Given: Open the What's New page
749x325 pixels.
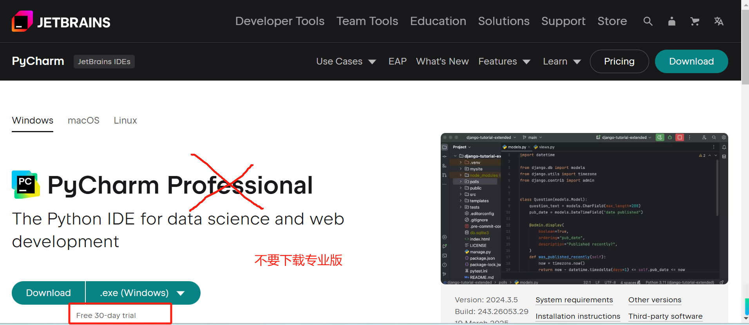Looking at the screenshot, I should tap(442, 61).
